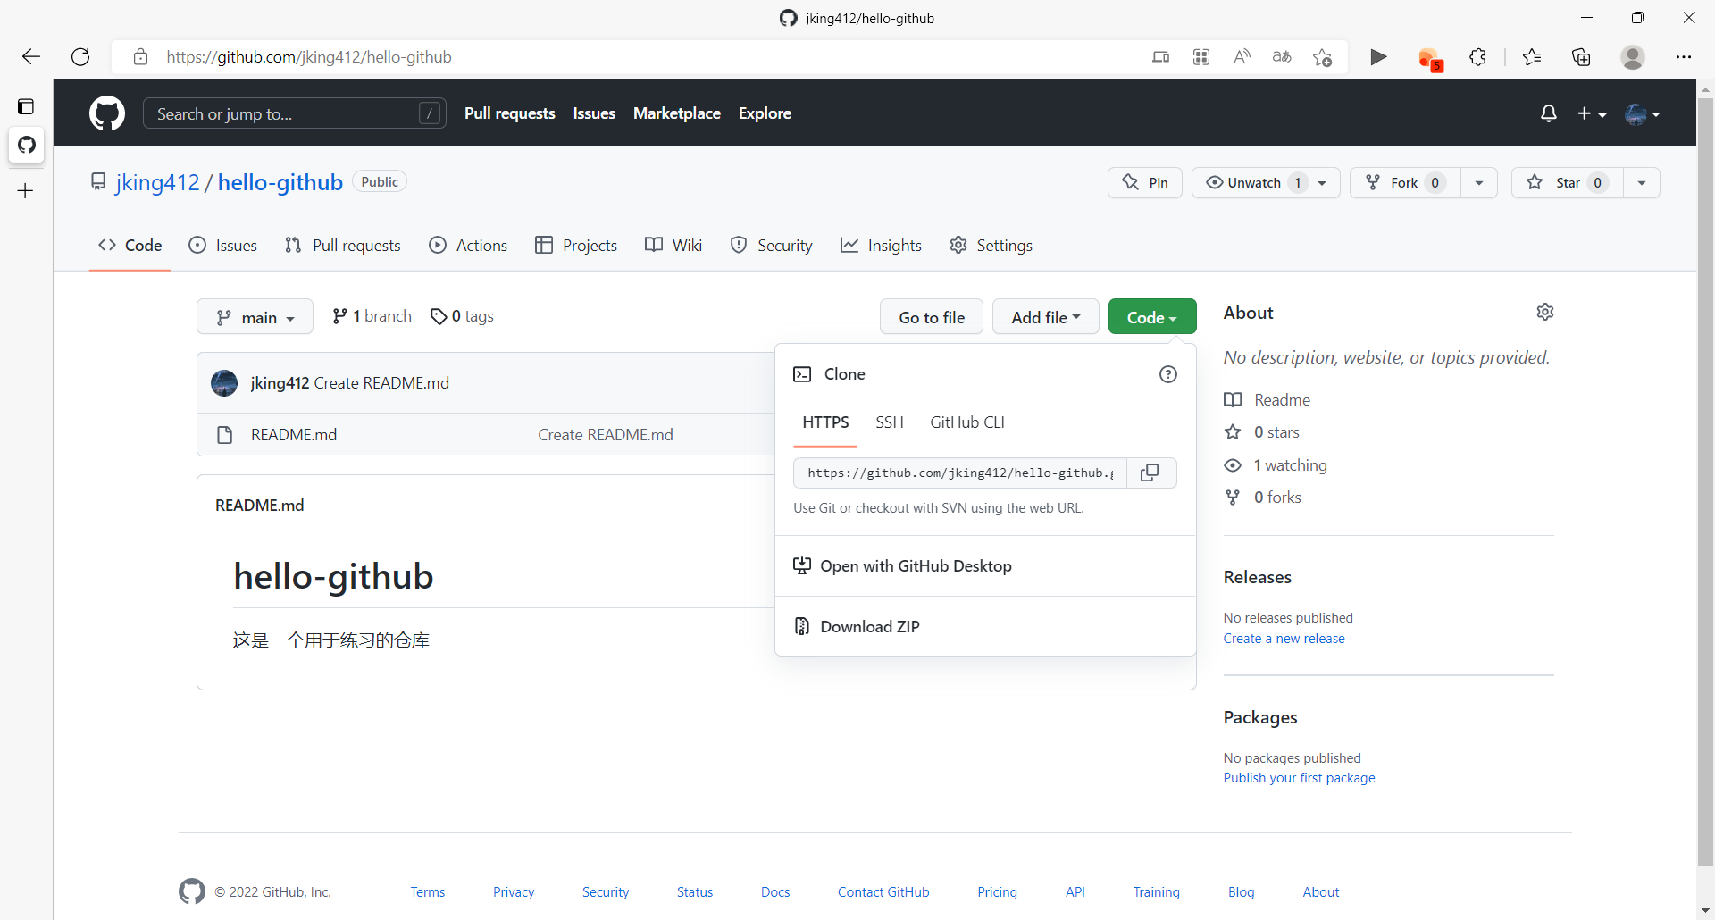Toggle the green Code dropdown button
Image resolution: width=1715 pixels, height=920 pixels.
pos(1152,317)
